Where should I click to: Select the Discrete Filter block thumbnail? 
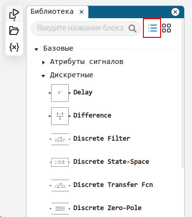click(60, 139)
